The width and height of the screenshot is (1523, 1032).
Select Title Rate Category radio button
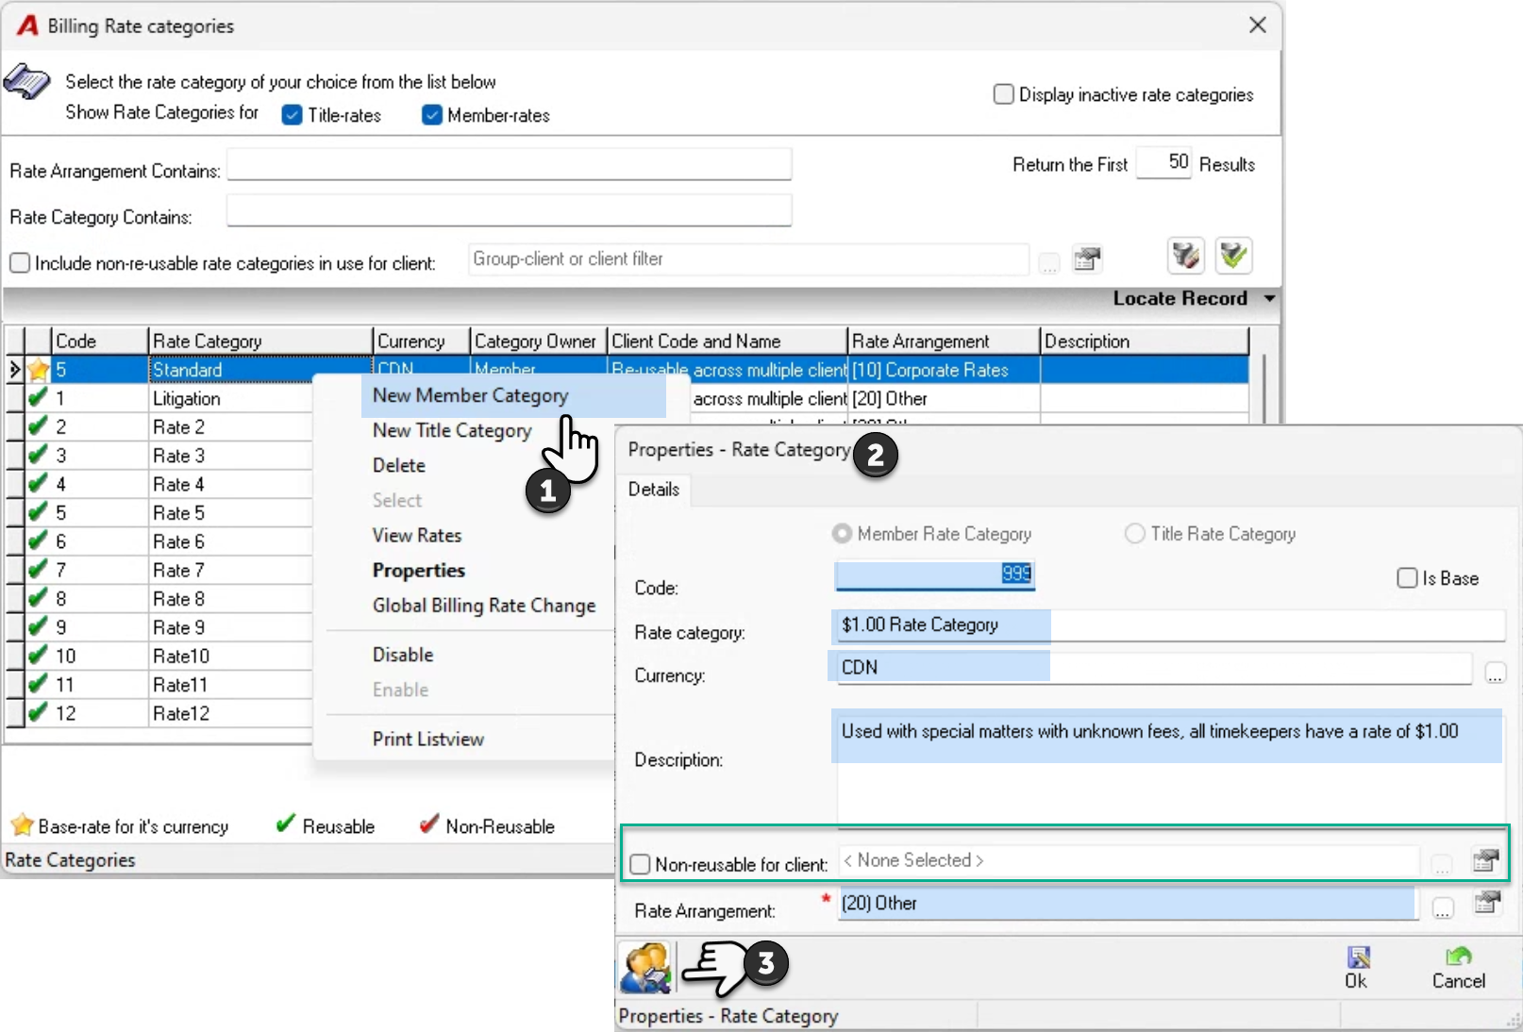[x=1134, y=534]
